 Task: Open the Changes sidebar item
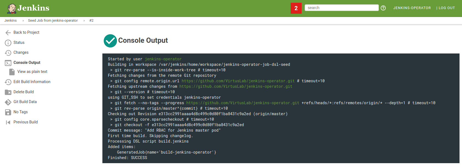pos(21,52)
